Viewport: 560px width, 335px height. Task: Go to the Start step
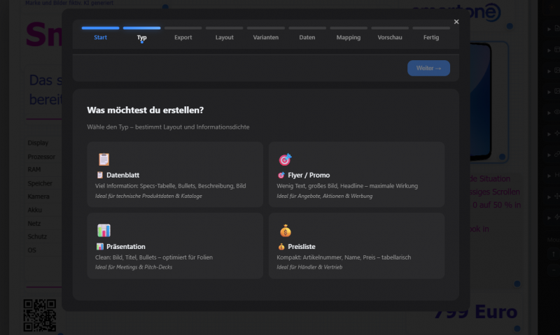click(100, 37)
